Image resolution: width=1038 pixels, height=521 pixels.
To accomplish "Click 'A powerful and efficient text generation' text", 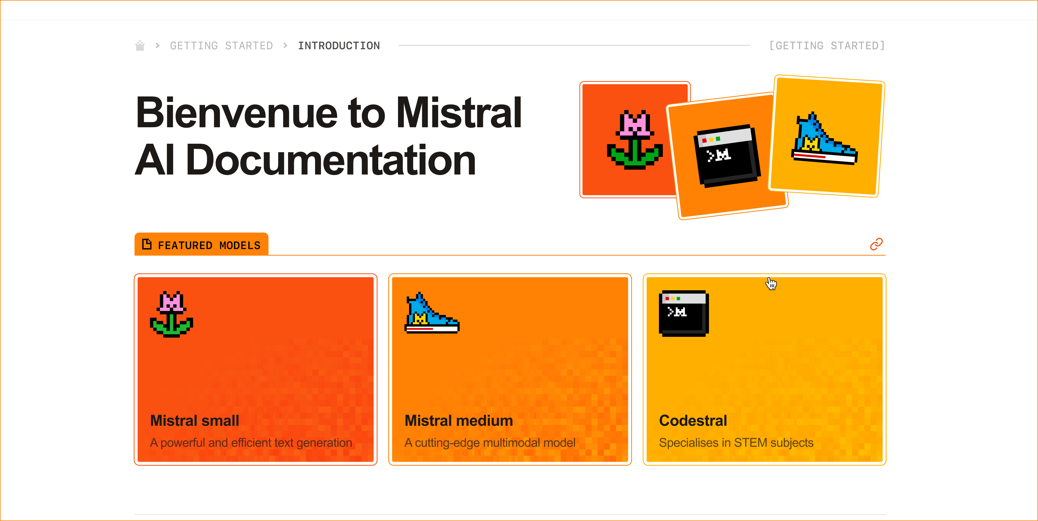I will [x=251, y=443].
